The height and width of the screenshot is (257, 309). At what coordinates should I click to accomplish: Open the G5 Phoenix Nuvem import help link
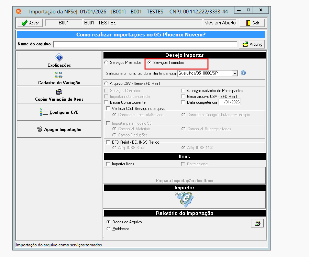(141, 35)
